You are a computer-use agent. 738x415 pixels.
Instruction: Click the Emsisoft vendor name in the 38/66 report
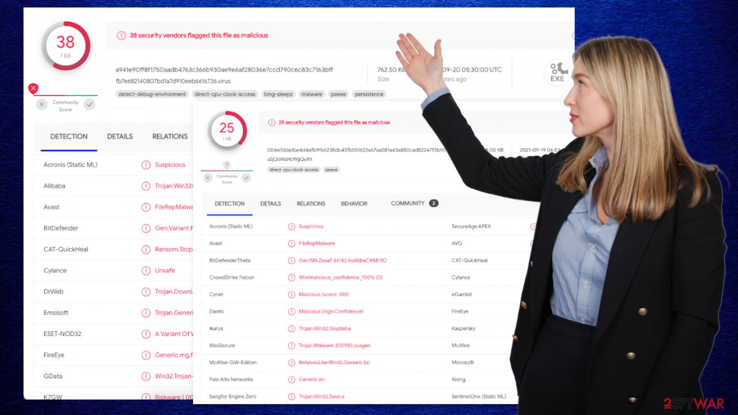[56, 312]
